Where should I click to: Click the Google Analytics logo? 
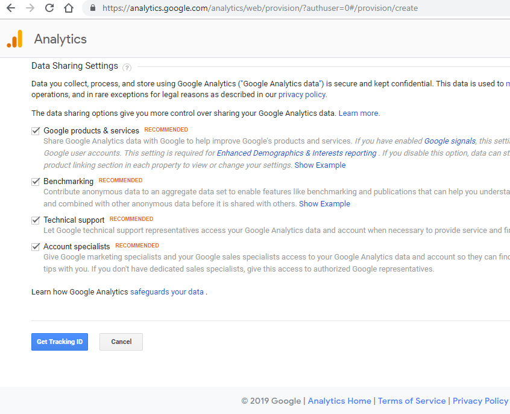[x=14, y=39]
